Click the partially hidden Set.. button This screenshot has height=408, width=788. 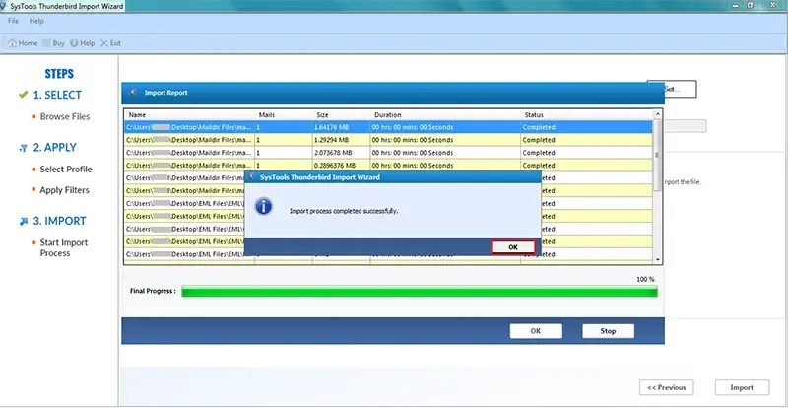(x=681, y=89)
